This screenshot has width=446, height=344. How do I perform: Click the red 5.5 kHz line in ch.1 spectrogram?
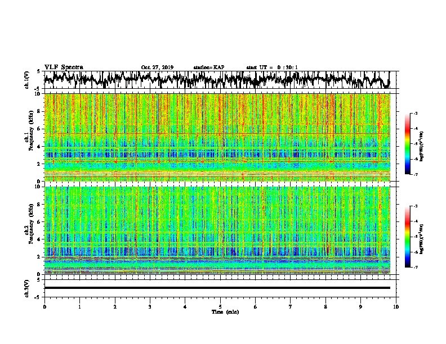coord(217,133)
